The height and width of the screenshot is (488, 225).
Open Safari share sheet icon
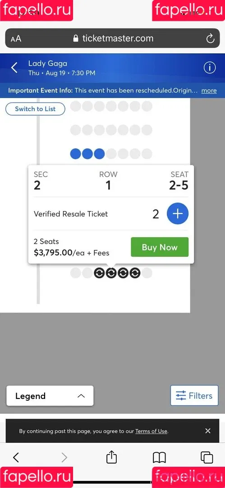click(x=111, y=457)
